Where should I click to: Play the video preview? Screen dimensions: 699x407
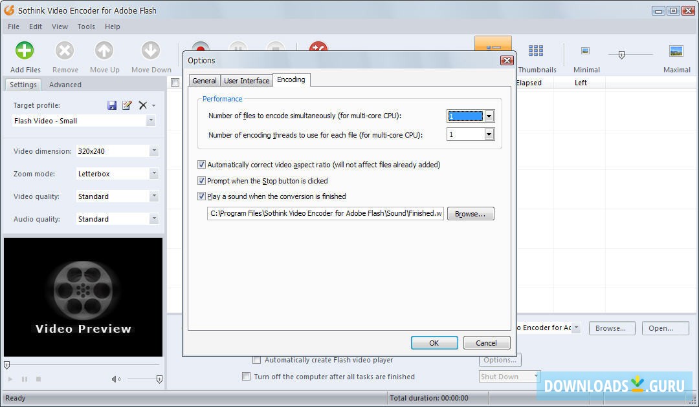10,379
